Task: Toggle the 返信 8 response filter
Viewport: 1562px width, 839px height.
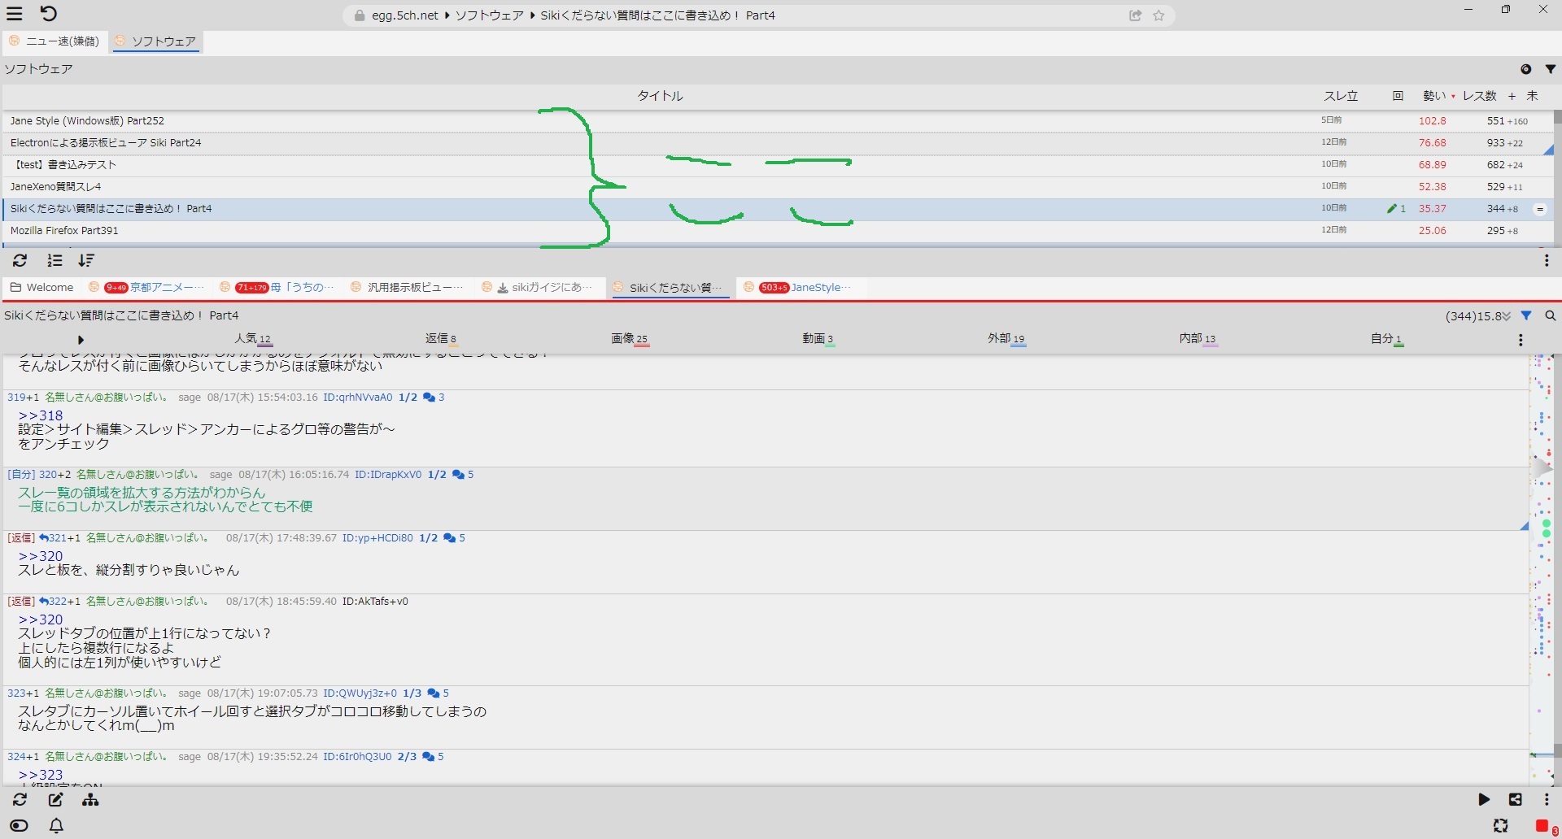Action: pyautogui.click(x=440, y=338)
